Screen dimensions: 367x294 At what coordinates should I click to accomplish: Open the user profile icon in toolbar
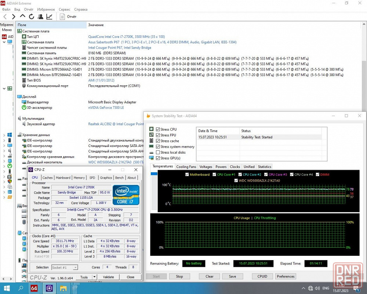click(40, 17)
